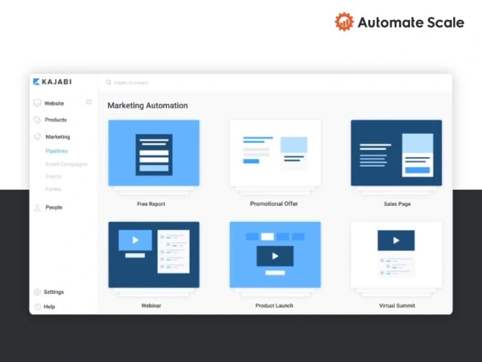The height and width of the screenshot is (362, 482).
Task: Click the Settings gear icon
Action: point(37,292)
